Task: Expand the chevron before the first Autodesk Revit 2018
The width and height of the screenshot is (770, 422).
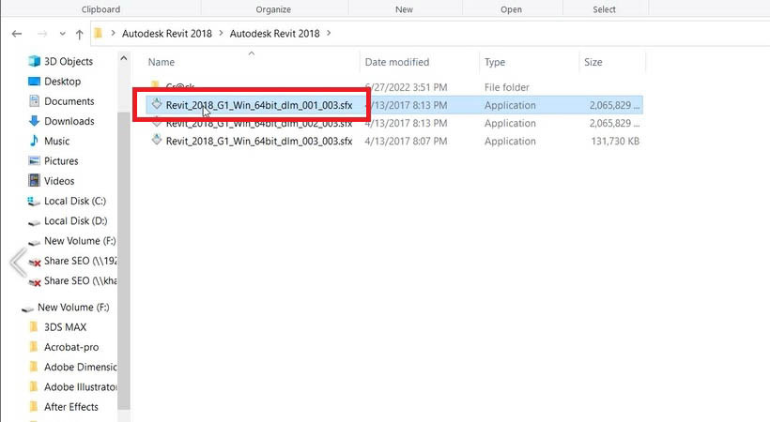Action: (x=113, y=34)
